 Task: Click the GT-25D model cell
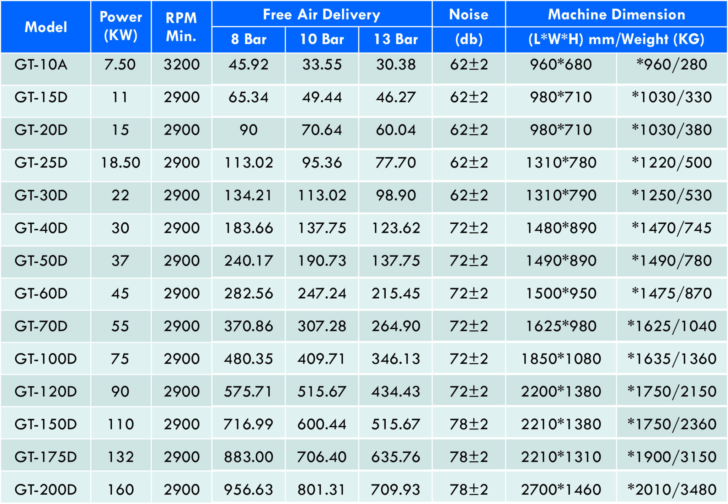point(41,163)
